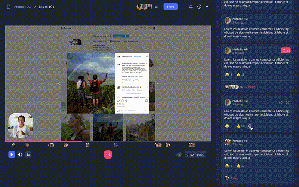Click the pink video progress bar
Screen dimensions: 299x187
pos(44,142)
